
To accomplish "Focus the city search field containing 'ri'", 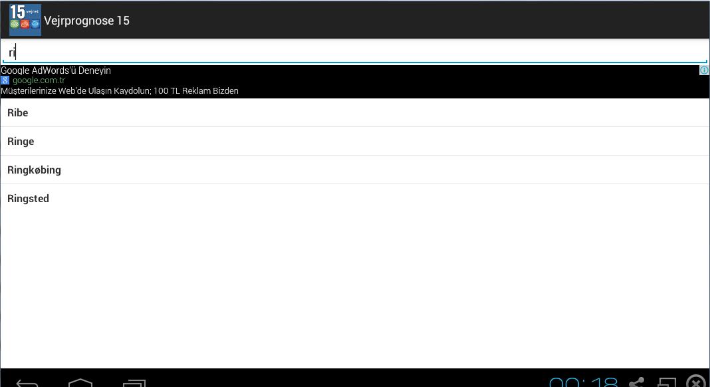I will 355,52.
